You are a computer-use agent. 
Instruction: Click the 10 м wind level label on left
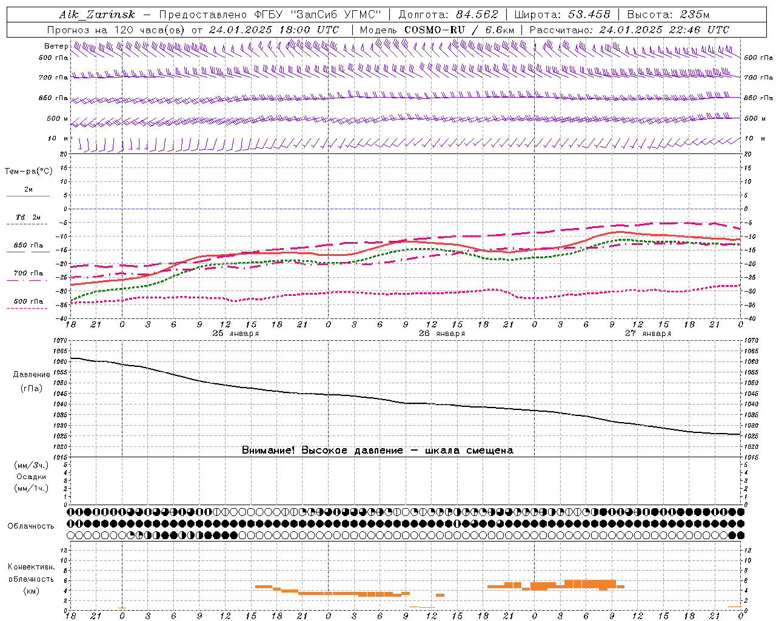coord(58,138)
